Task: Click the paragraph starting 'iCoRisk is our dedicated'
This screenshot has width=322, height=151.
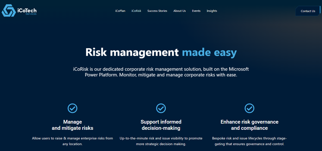Action: point(161,72)
